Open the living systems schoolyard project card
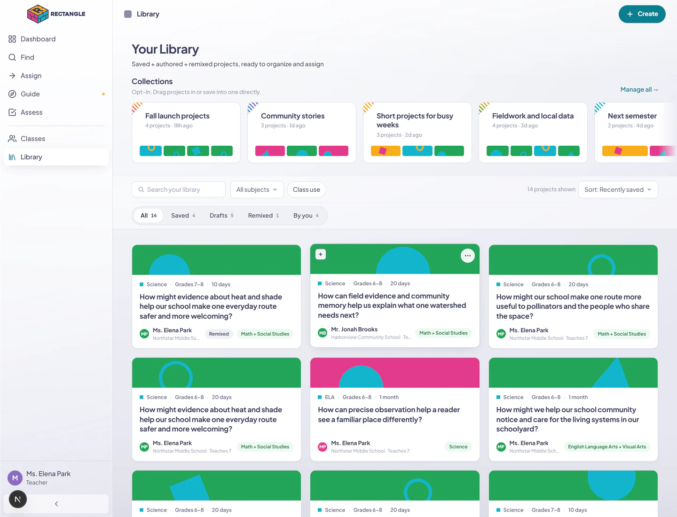This screenshot has width=677, height=517. (x=573, y=409)
